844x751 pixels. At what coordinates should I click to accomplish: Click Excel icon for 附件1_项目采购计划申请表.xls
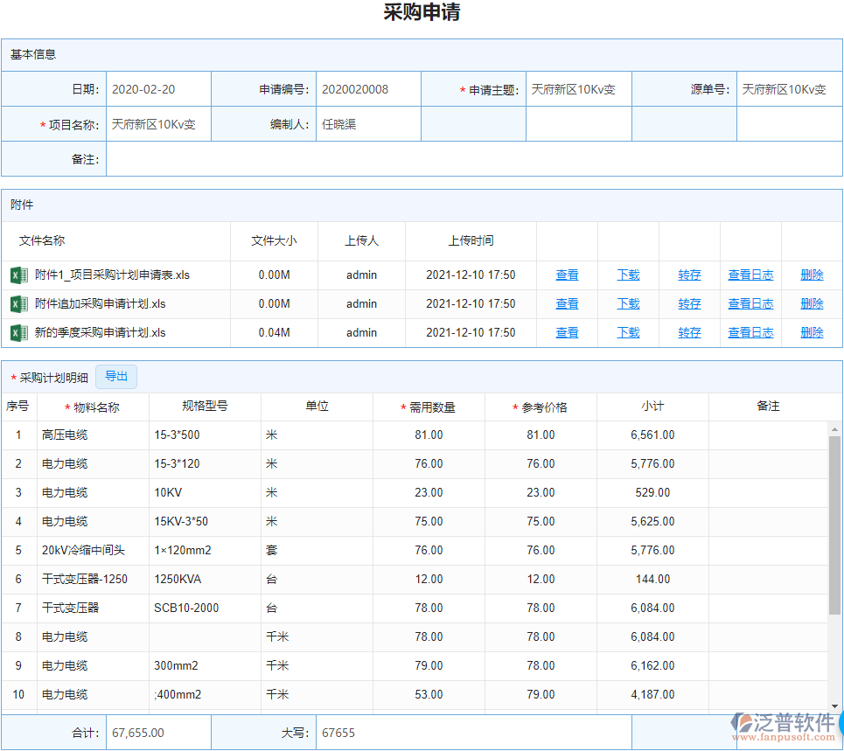point(18,275)
